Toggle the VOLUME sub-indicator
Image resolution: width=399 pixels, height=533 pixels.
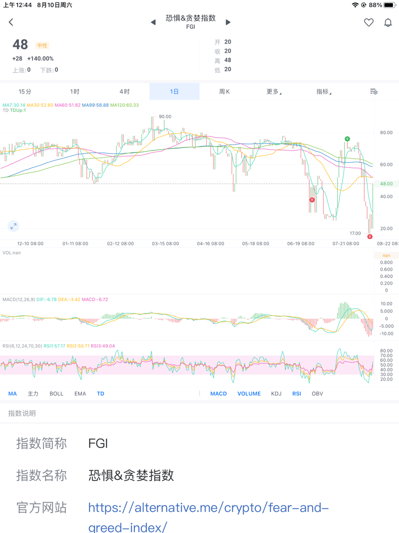(249, 393)
